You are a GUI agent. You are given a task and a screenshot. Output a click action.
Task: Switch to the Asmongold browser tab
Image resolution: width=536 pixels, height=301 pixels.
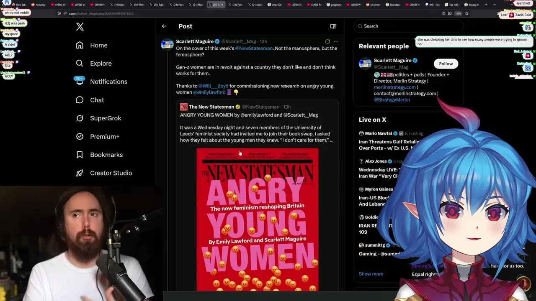coord(38,5)
